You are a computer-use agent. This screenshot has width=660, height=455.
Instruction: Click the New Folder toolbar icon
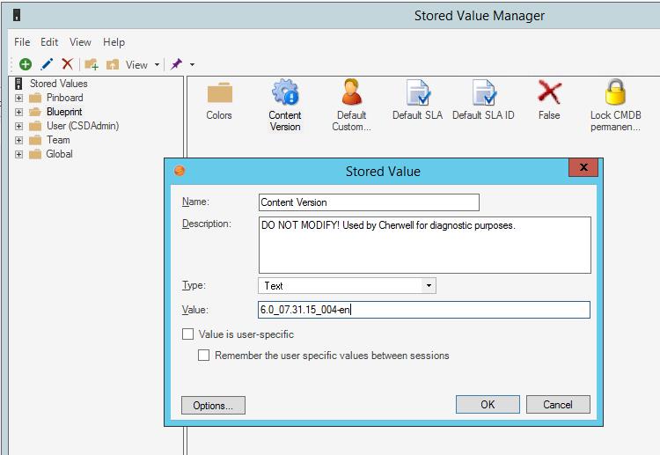pyautogui.click(x=92, y=64)
